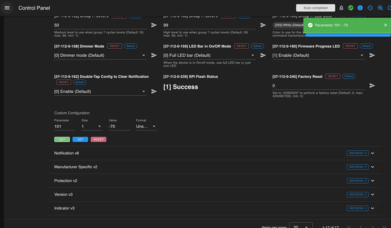Image resolution: width=391 pixels, height=228 pixels.
Task: Open the hamburger navigation menu
Action: 7,8
